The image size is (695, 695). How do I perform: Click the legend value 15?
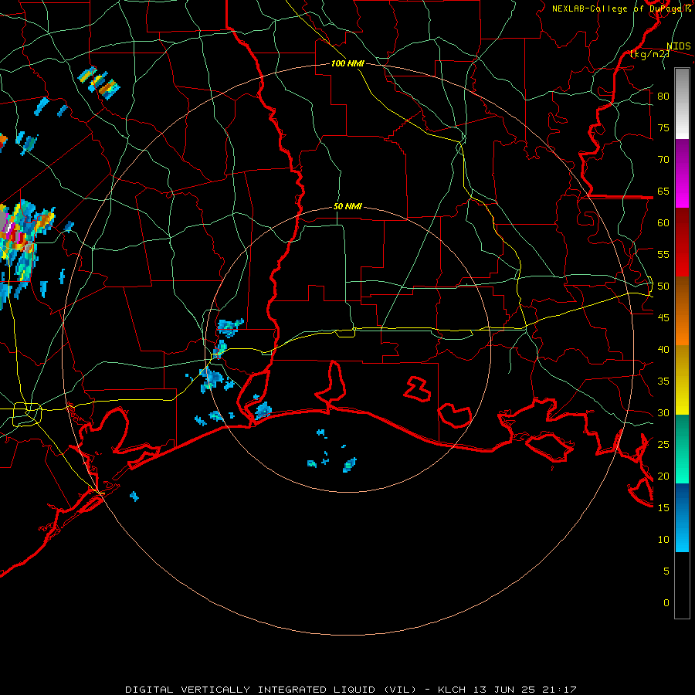click(663, 508)
